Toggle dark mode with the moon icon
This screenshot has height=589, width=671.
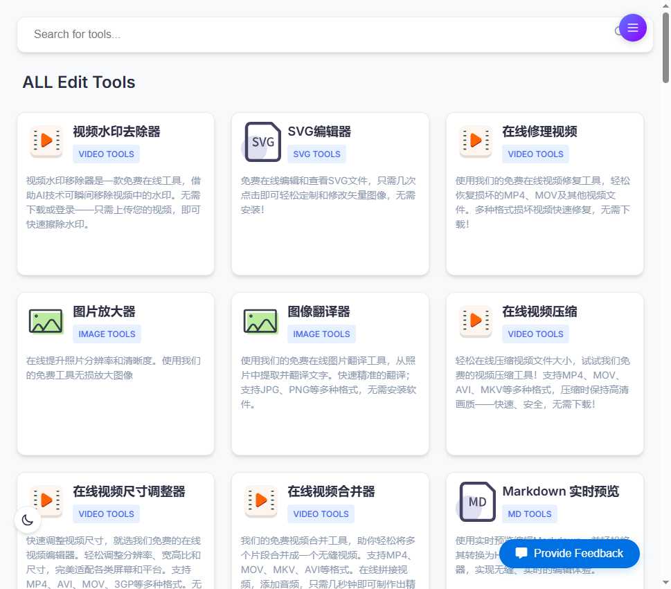[x=27, y=519]
